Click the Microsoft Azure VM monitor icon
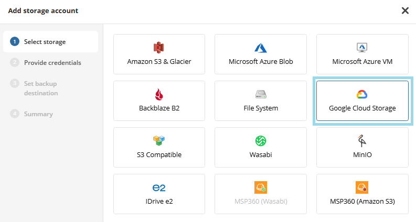Image resolution: width=416 pixels, height=222 pixels. click(x=362, y=48)
